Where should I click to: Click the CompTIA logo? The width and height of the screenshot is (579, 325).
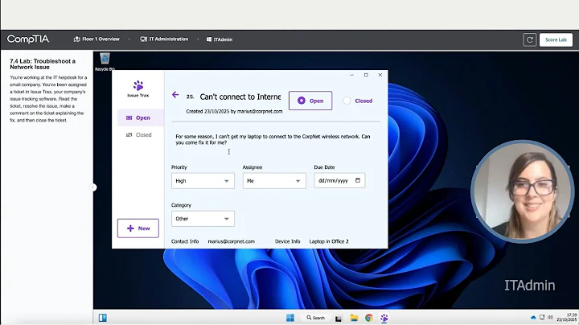[28, 39]
